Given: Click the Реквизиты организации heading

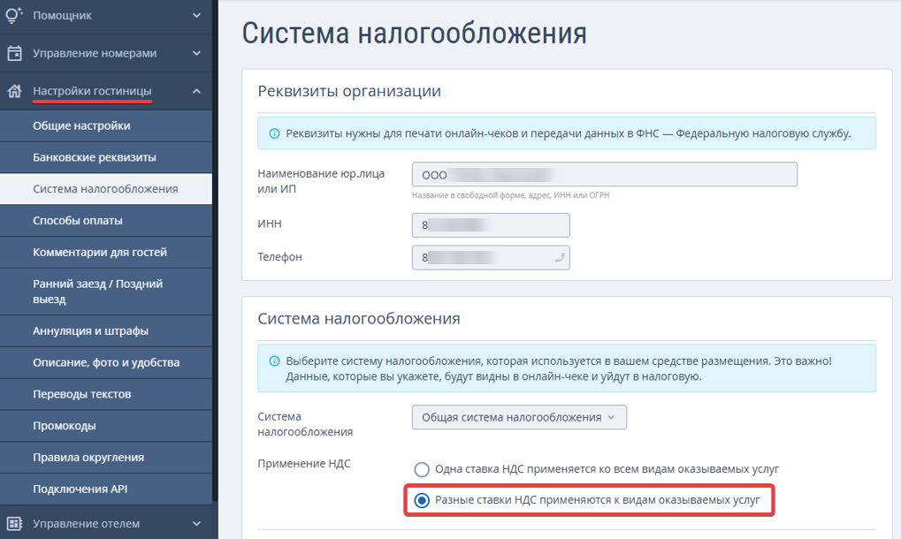Looking at the screenshot, I should point(349,91).
